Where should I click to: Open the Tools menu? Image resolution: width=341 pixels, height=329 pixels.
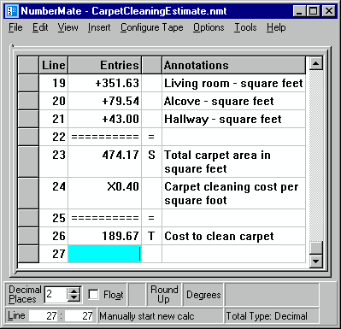[x=245, y=27]
